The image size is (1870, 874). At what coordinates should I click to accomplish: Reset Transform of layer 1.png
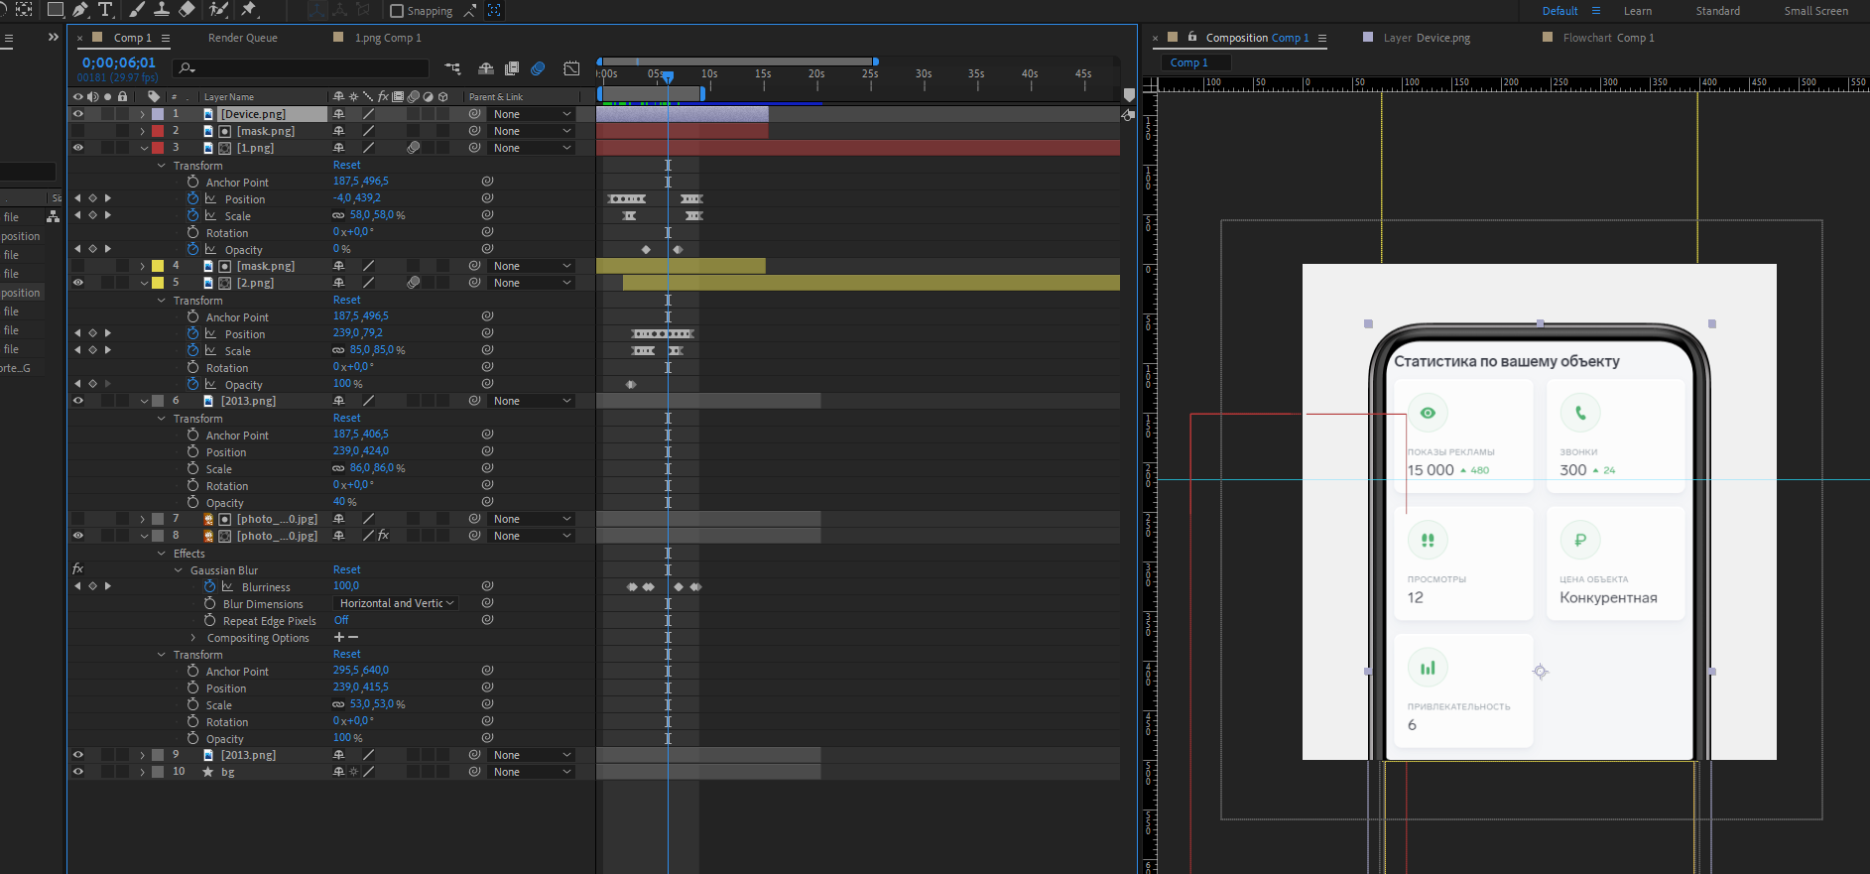(347, 165)
